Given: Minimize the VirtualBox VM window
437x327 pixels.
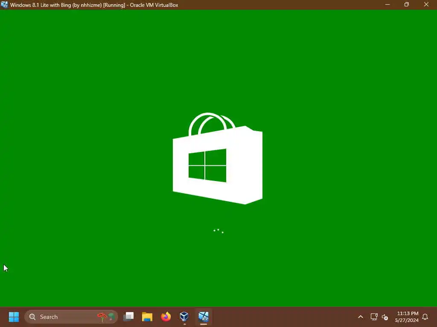Looking at the screenshot, I should pos(387,5).
